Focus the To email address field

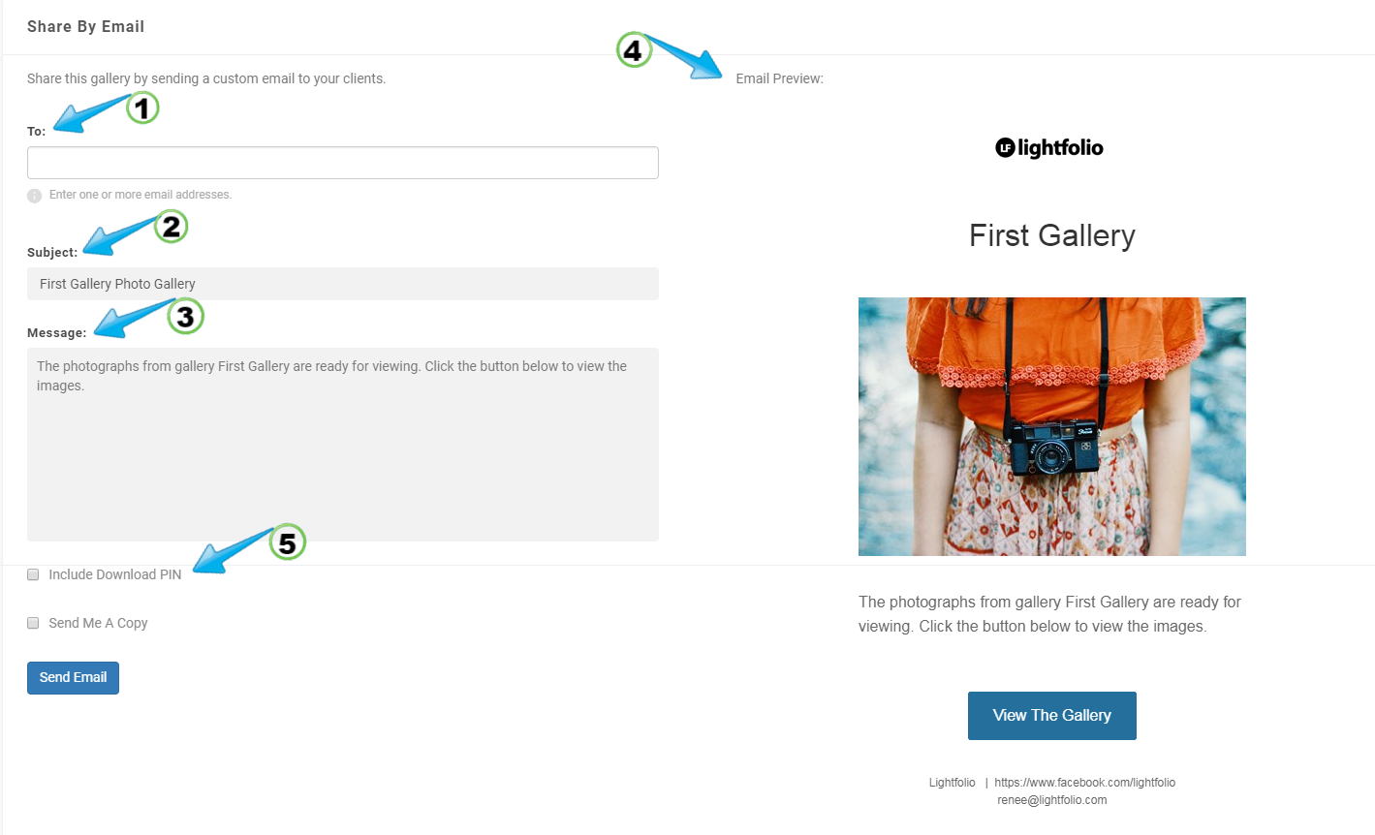click(343, 163)
